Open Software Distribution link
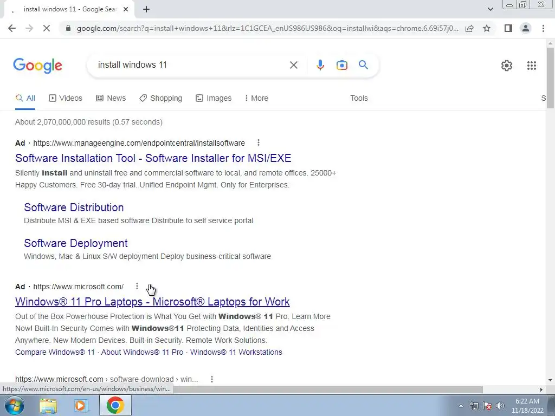 click(x=74, y=207)
